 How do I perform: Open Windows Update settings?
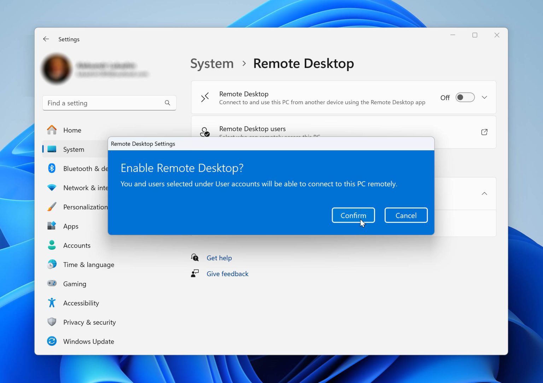pyautogui.click(x=52, y=341)
